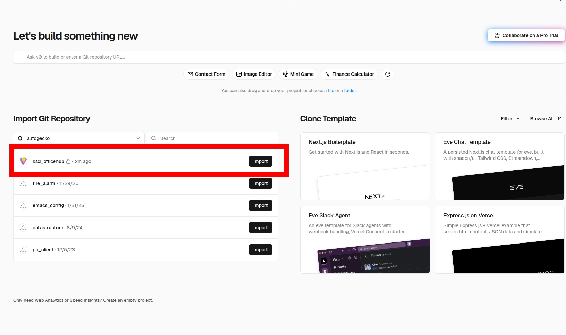Open the file upload link
566x335 pixels.
point(331,91)
